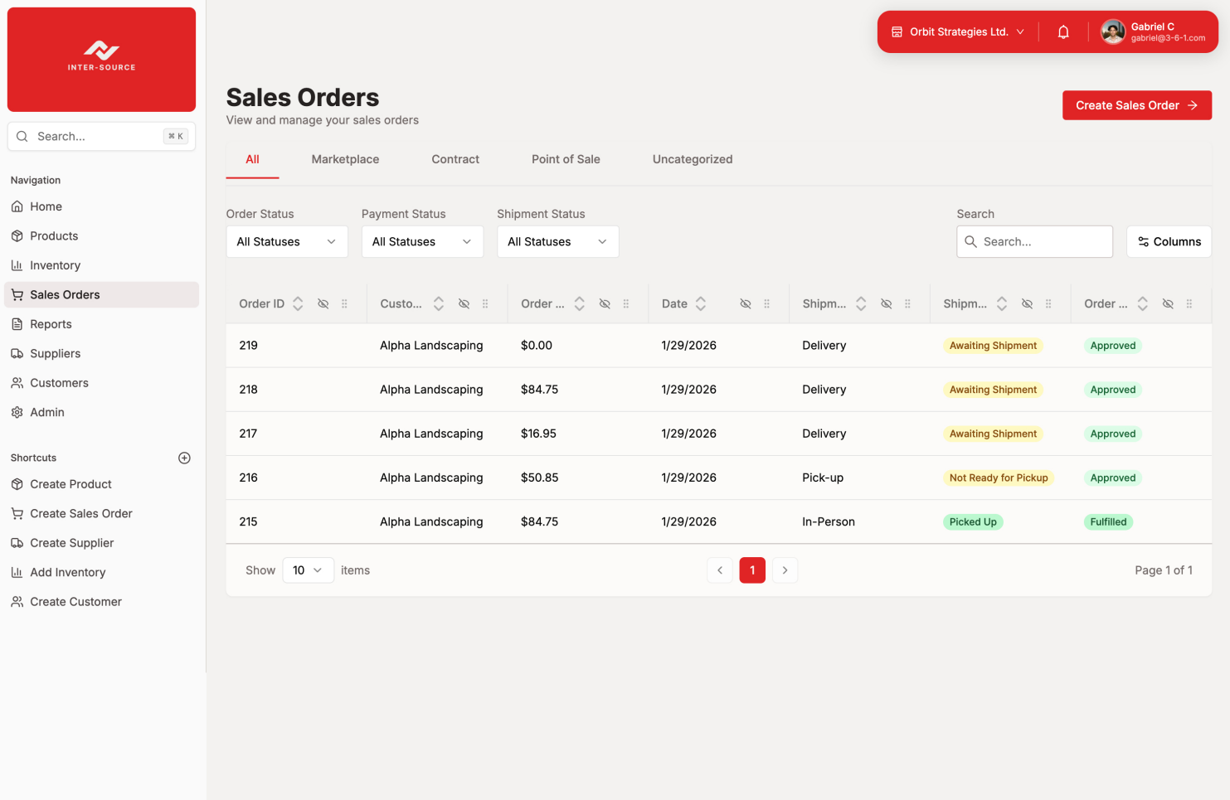The width and height of the screenshot is (1230, 800).
Task: Click the Create Sales Order button
Action: (1136, 105)
